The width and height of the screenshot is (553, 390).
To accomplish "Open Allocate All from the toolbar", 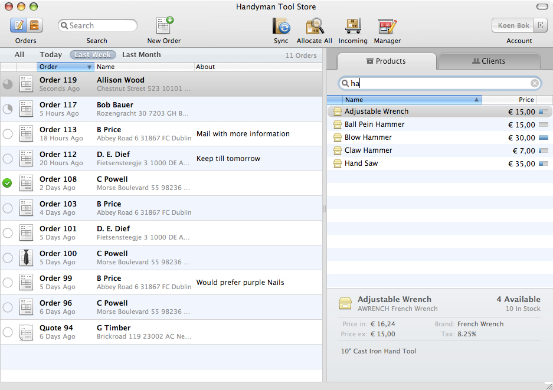I will (314, 26).
